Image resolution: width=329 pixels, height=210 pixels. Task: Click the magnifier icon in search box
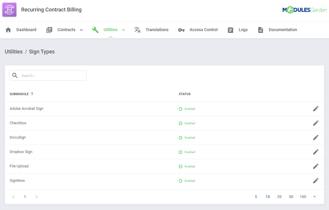15,75
